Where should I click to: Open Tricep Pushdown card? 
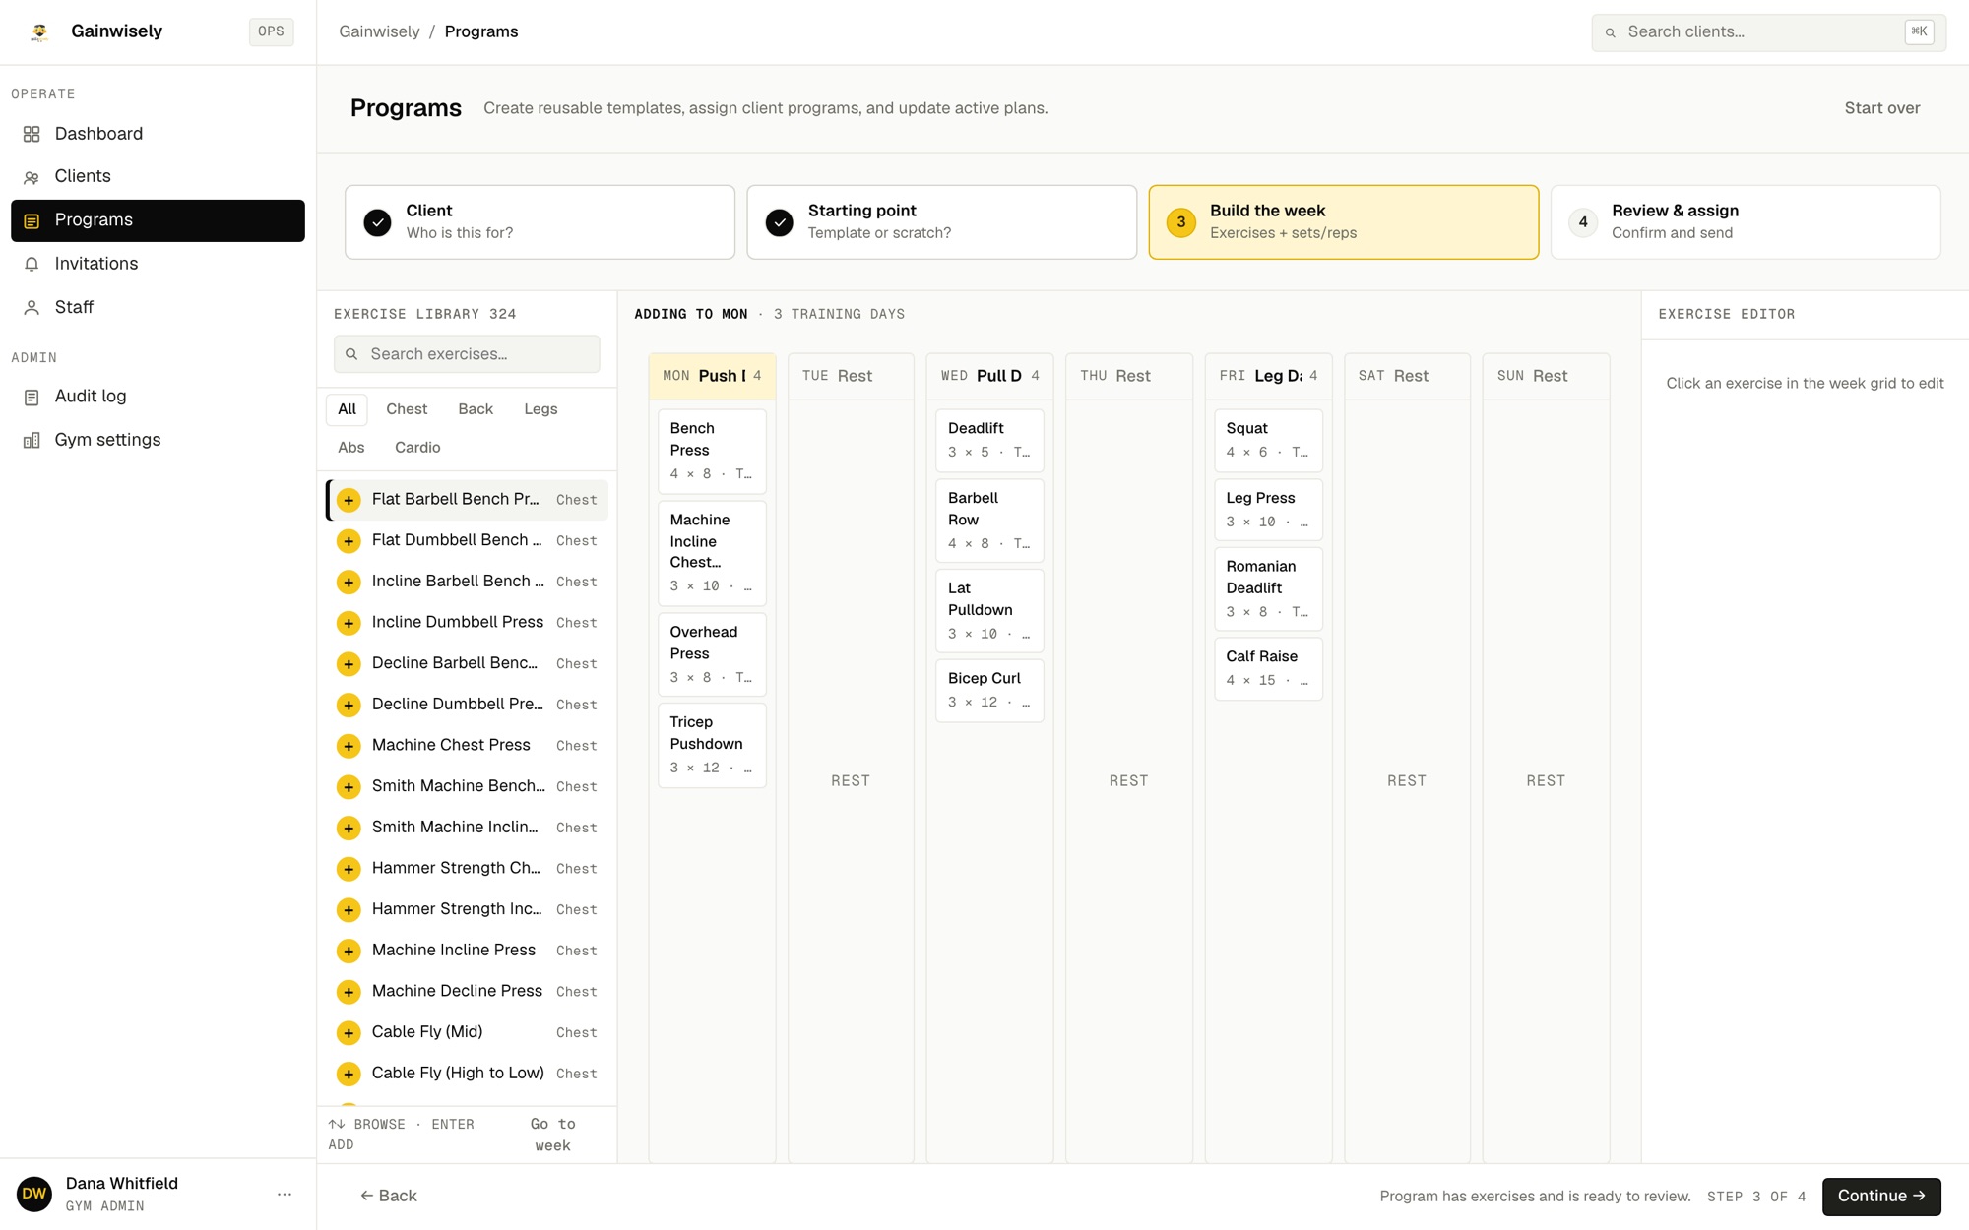tap(712, 745)
